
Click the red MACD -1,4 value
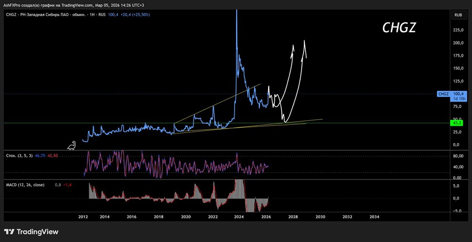click(x=67, y=185)
